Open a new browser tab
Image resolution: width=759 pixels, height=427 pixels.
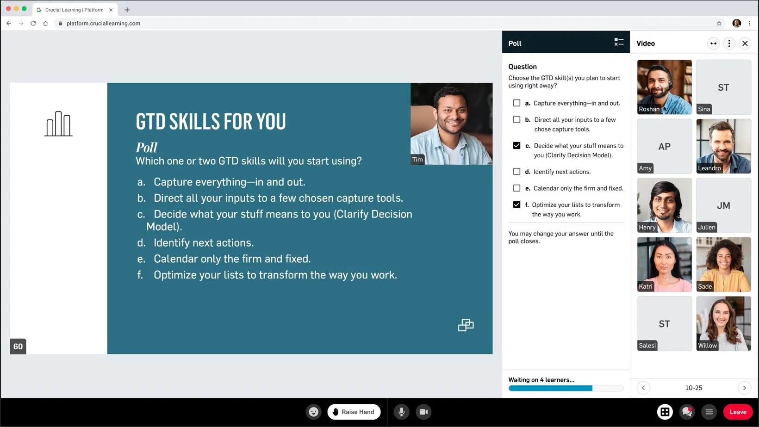pyautogui.click(x=127, y=10)
